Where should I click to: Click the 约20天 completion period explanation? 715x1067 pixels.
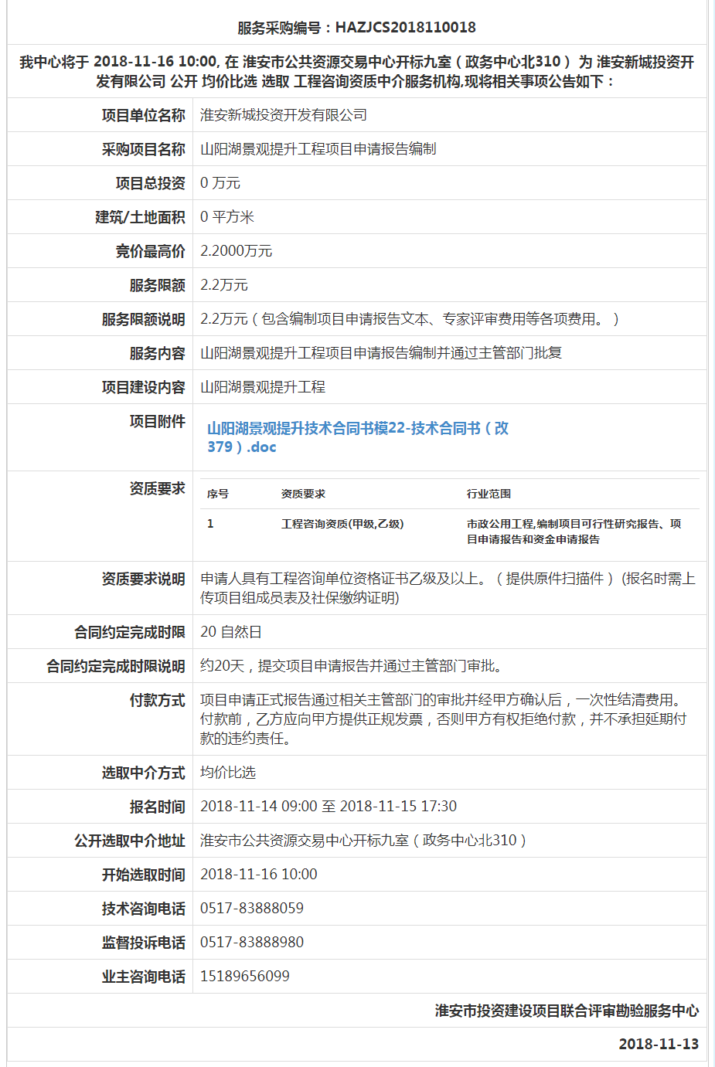[x=353, y=666]
